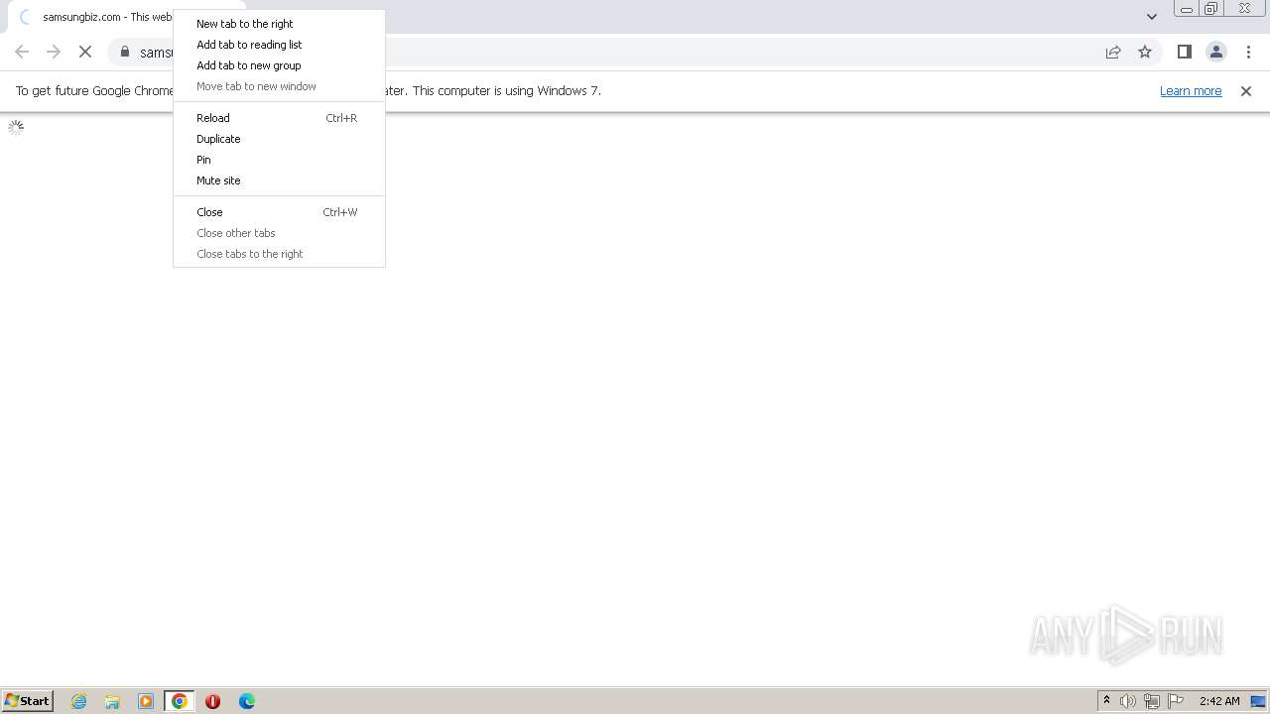
Task: Open the Chrome side panel
Action: click(1184, 52)
